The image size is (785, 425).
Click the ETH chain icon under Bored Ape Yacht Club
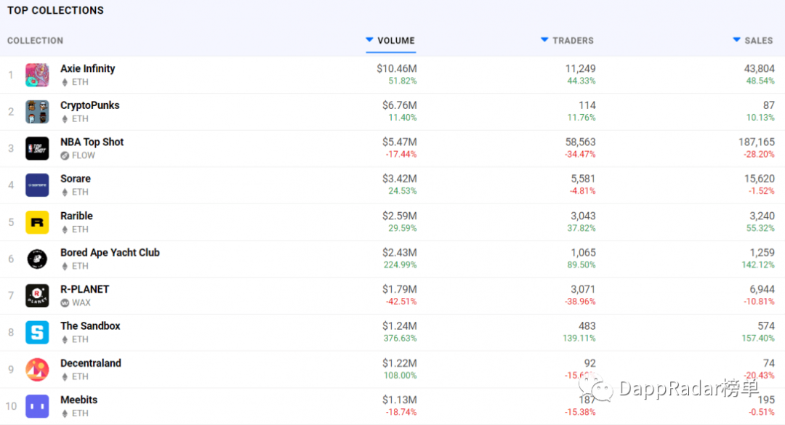coord(65,266)
